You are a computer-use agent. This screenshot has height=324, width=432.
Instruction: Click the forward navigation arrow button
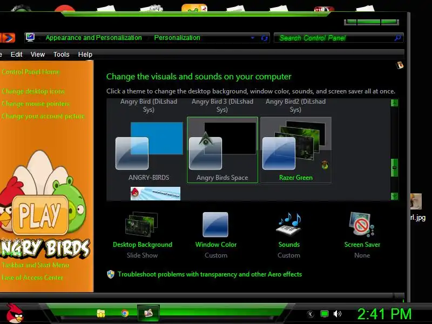(8, 38)
